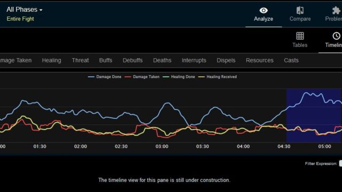Open the Compare view icon
Screen dimensions: 342x192
click(x=300, y=11)
